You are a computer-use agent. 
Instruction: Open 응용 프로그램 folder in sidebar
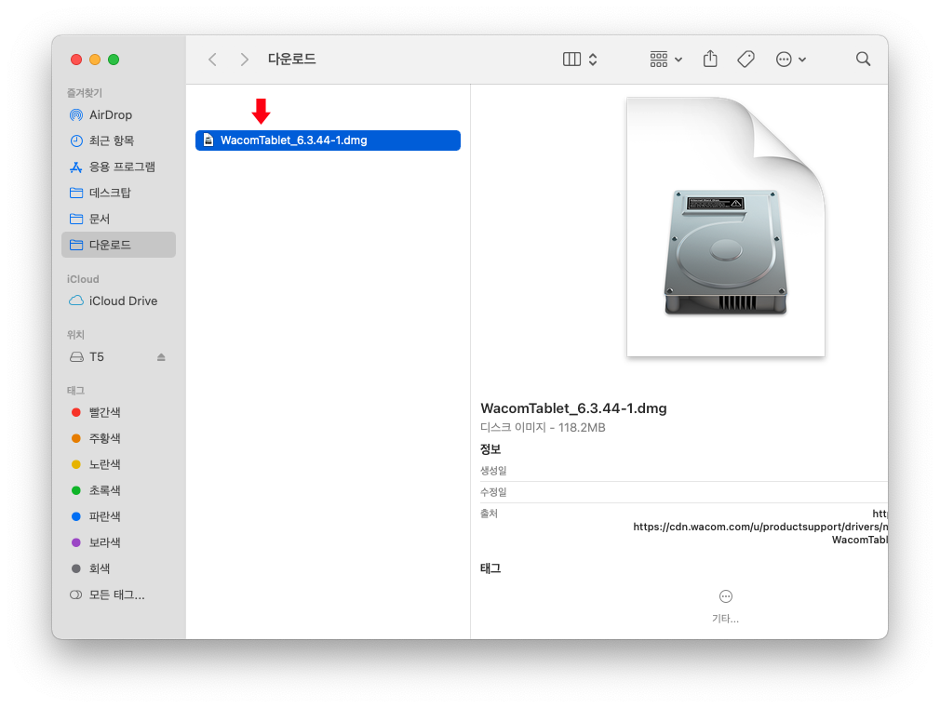point(118,167)
